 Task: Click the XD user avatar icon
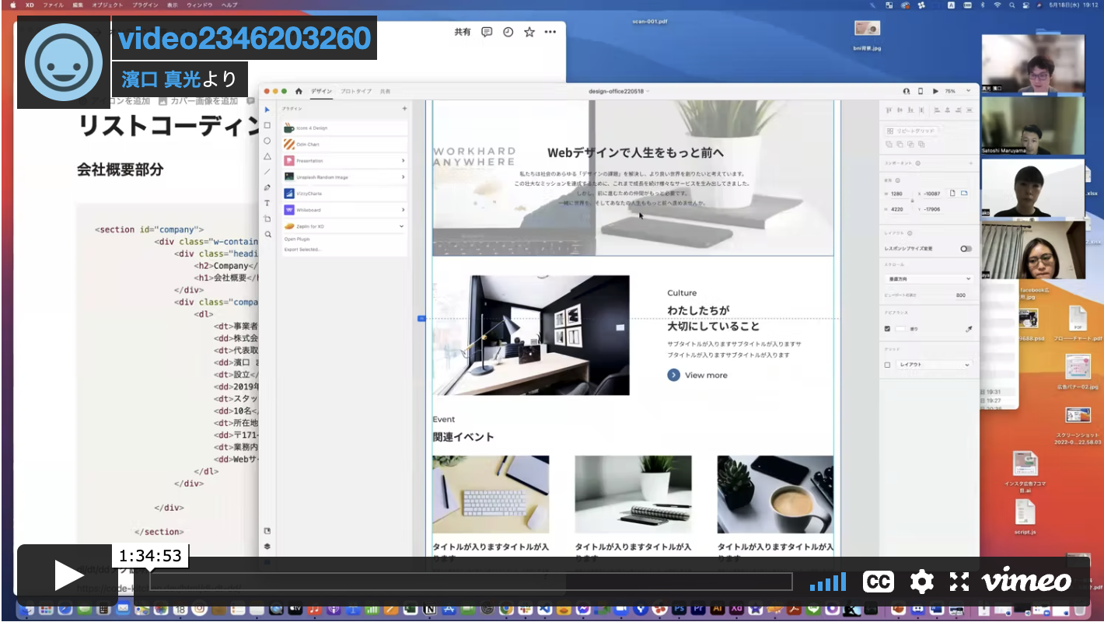[907, 91]
